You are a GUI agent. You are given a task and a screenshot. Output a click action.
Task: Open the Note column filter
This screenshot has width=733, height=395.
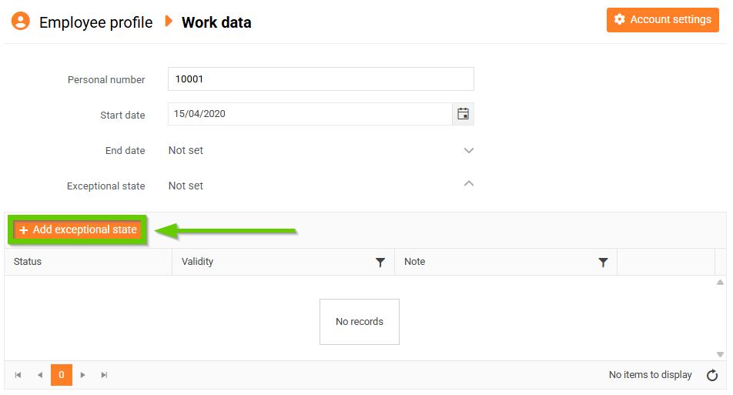pos(603,263)
